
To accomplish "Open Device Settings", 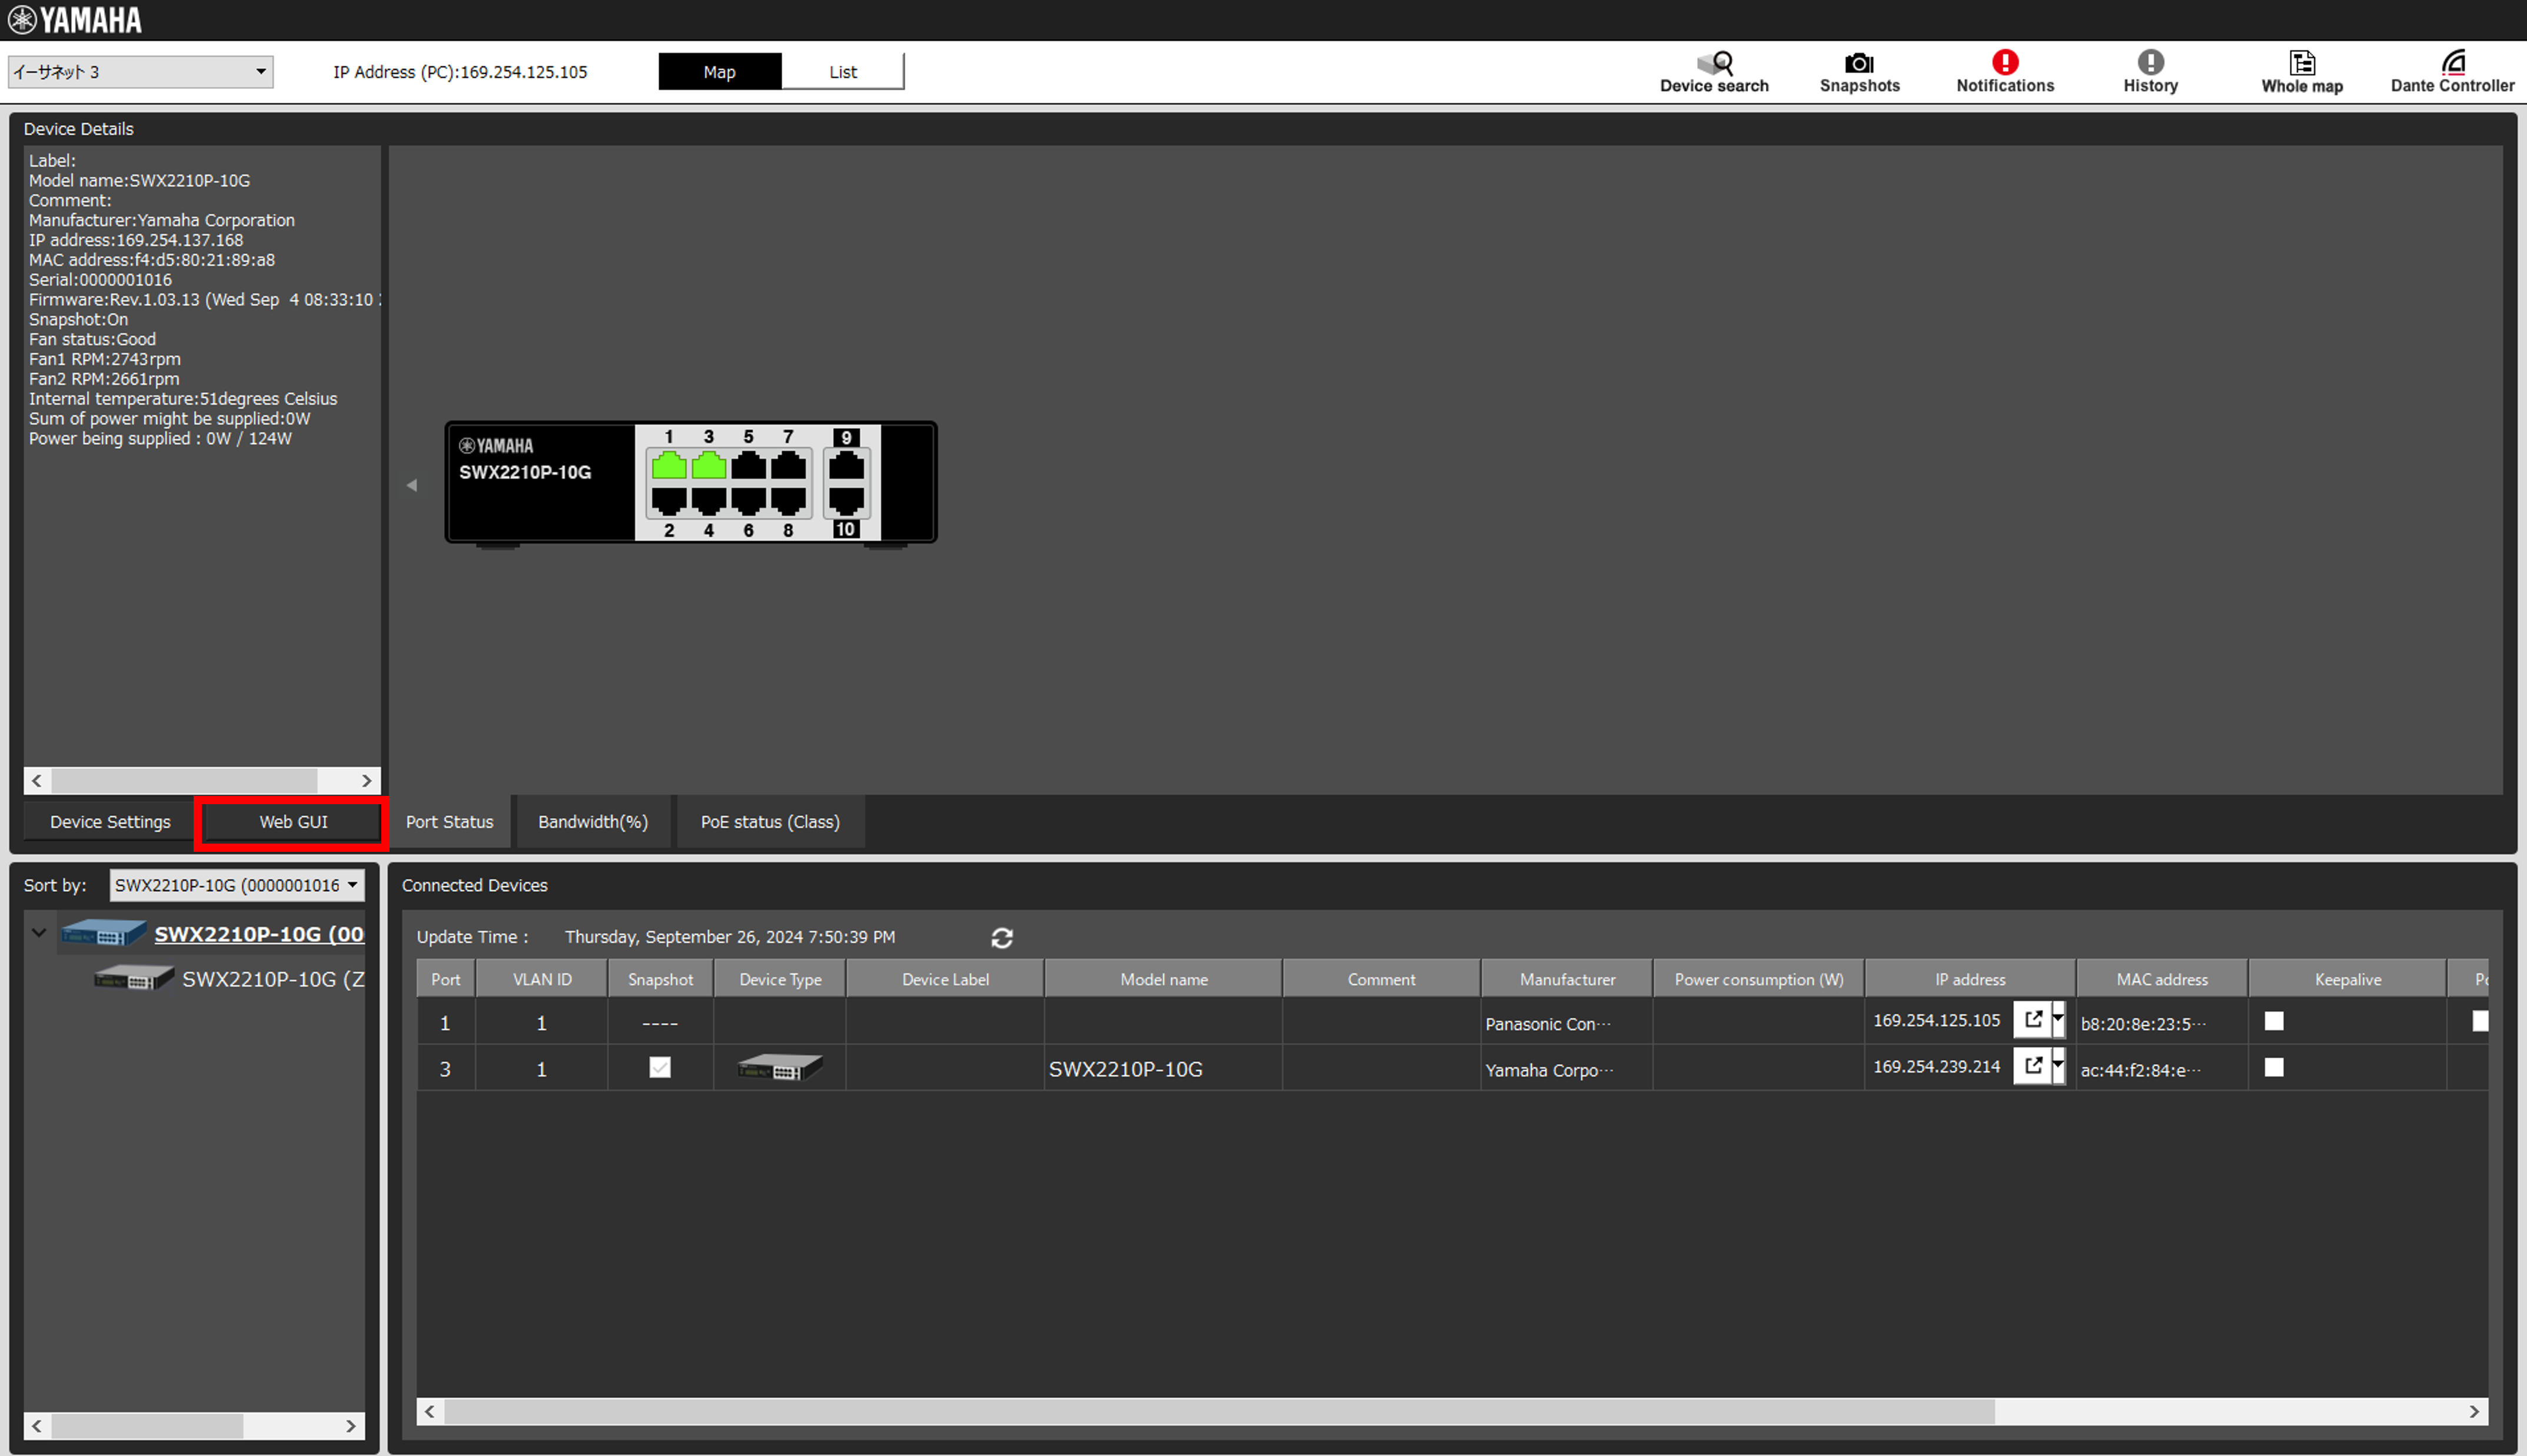I will (110, 821).
